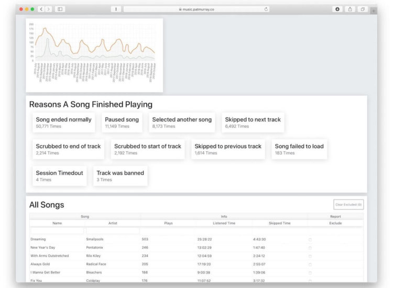This screenshot has height=288, width=393.
Task: Click the Clear Excluded button
Action: coord(348,205)
